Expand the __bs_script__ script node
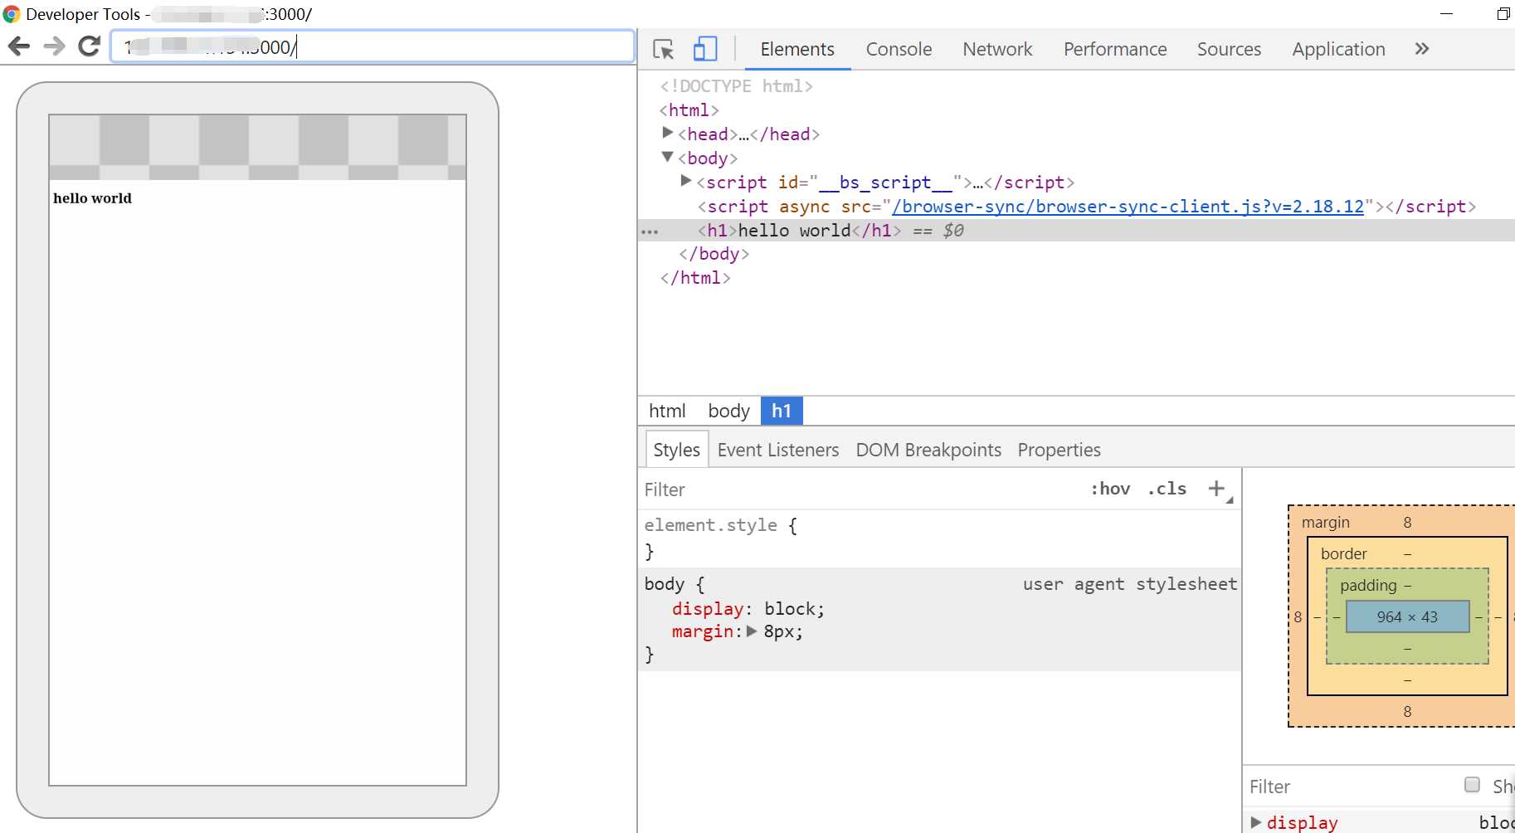The height and width of the screenshot is (833, 1515). tap(686, 181)
